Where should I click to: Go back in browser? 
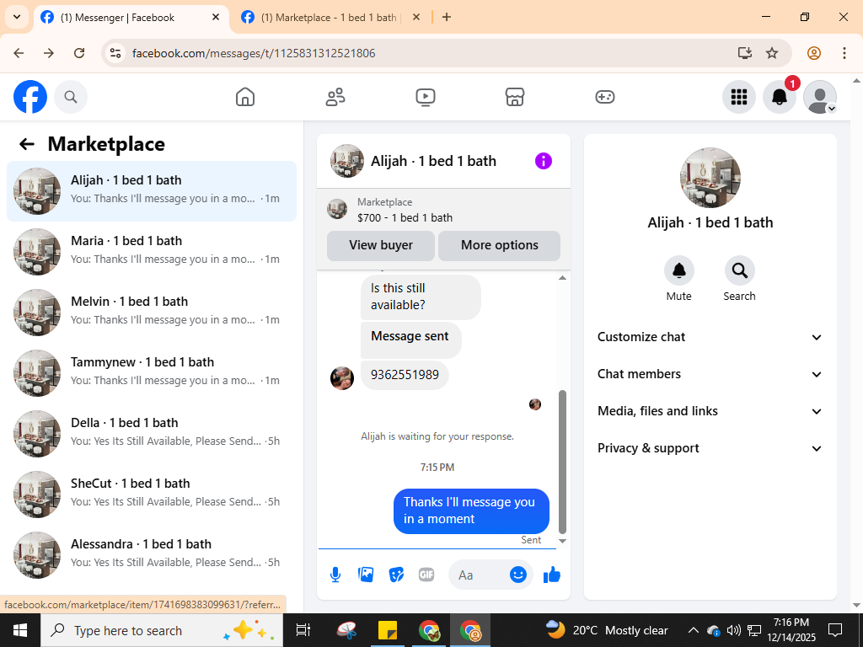point(19,53)
